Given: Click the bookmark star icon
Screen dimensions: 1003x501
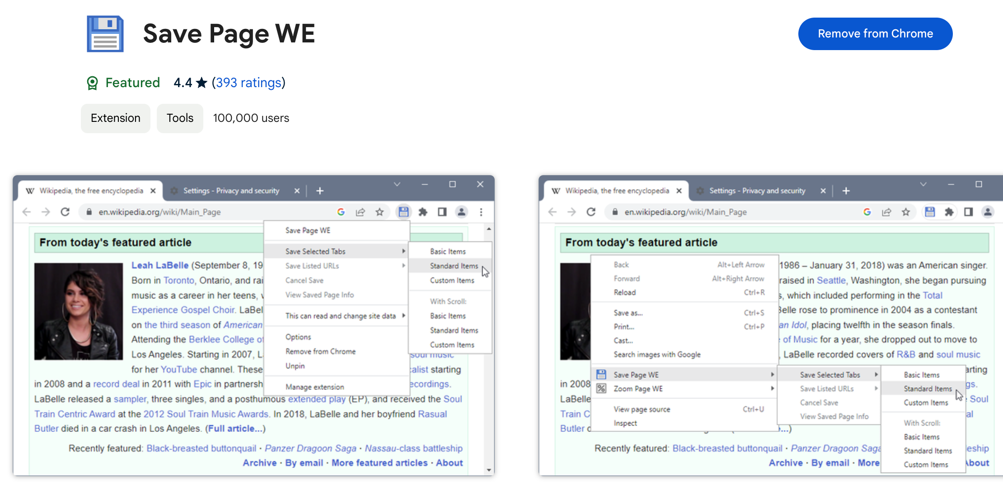Looking at the screenshot, I should tap(380, 212).
